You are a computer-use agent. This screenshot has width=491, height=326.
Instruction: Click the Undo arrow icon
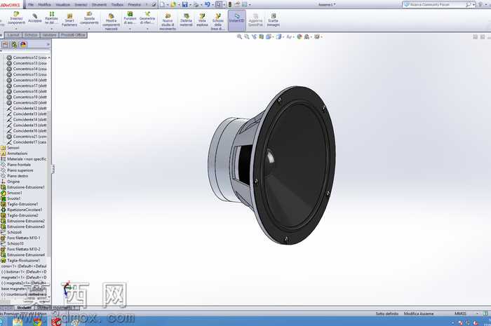208,4
